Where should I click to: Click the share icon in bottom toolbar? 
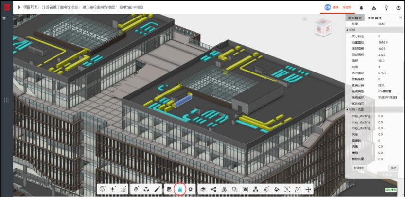click(213, 189)
